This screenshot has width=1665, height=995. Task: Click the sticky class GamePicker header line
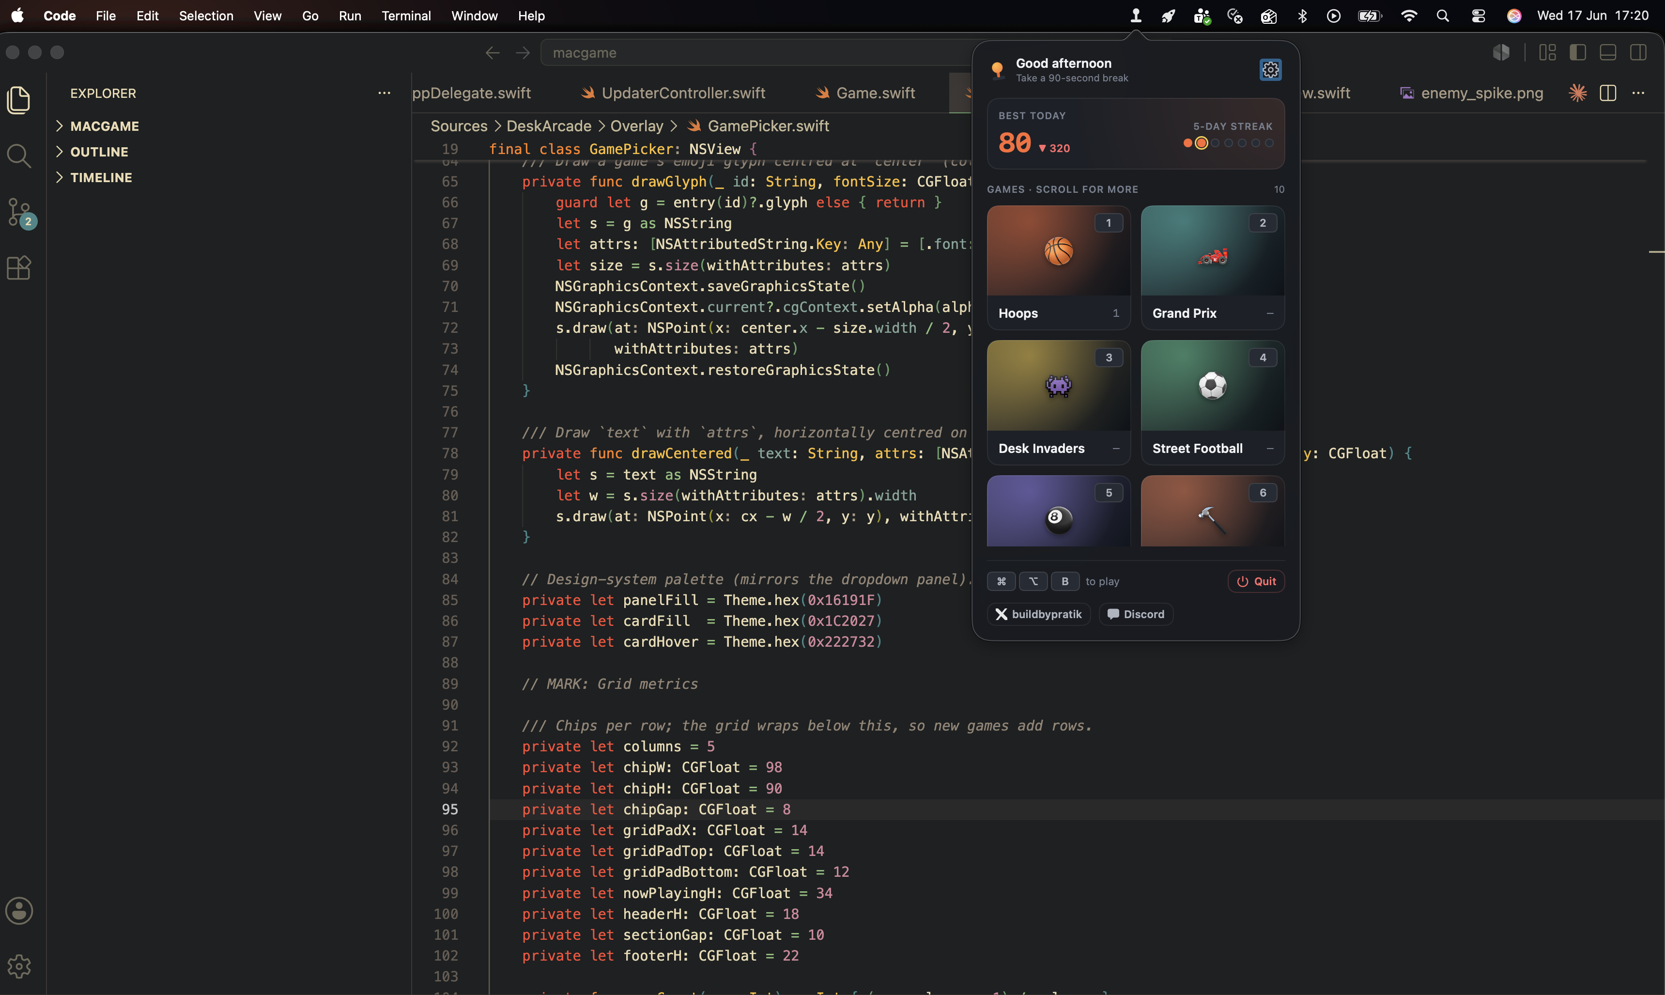point(623,149)
